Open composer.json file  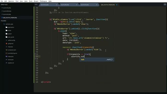pos(12,50)
